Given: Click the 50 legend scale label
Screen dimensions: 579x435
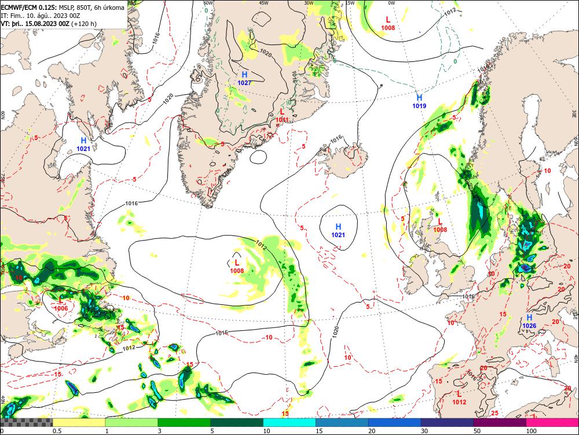Looking at the screenshot, I should click(477, 431).
